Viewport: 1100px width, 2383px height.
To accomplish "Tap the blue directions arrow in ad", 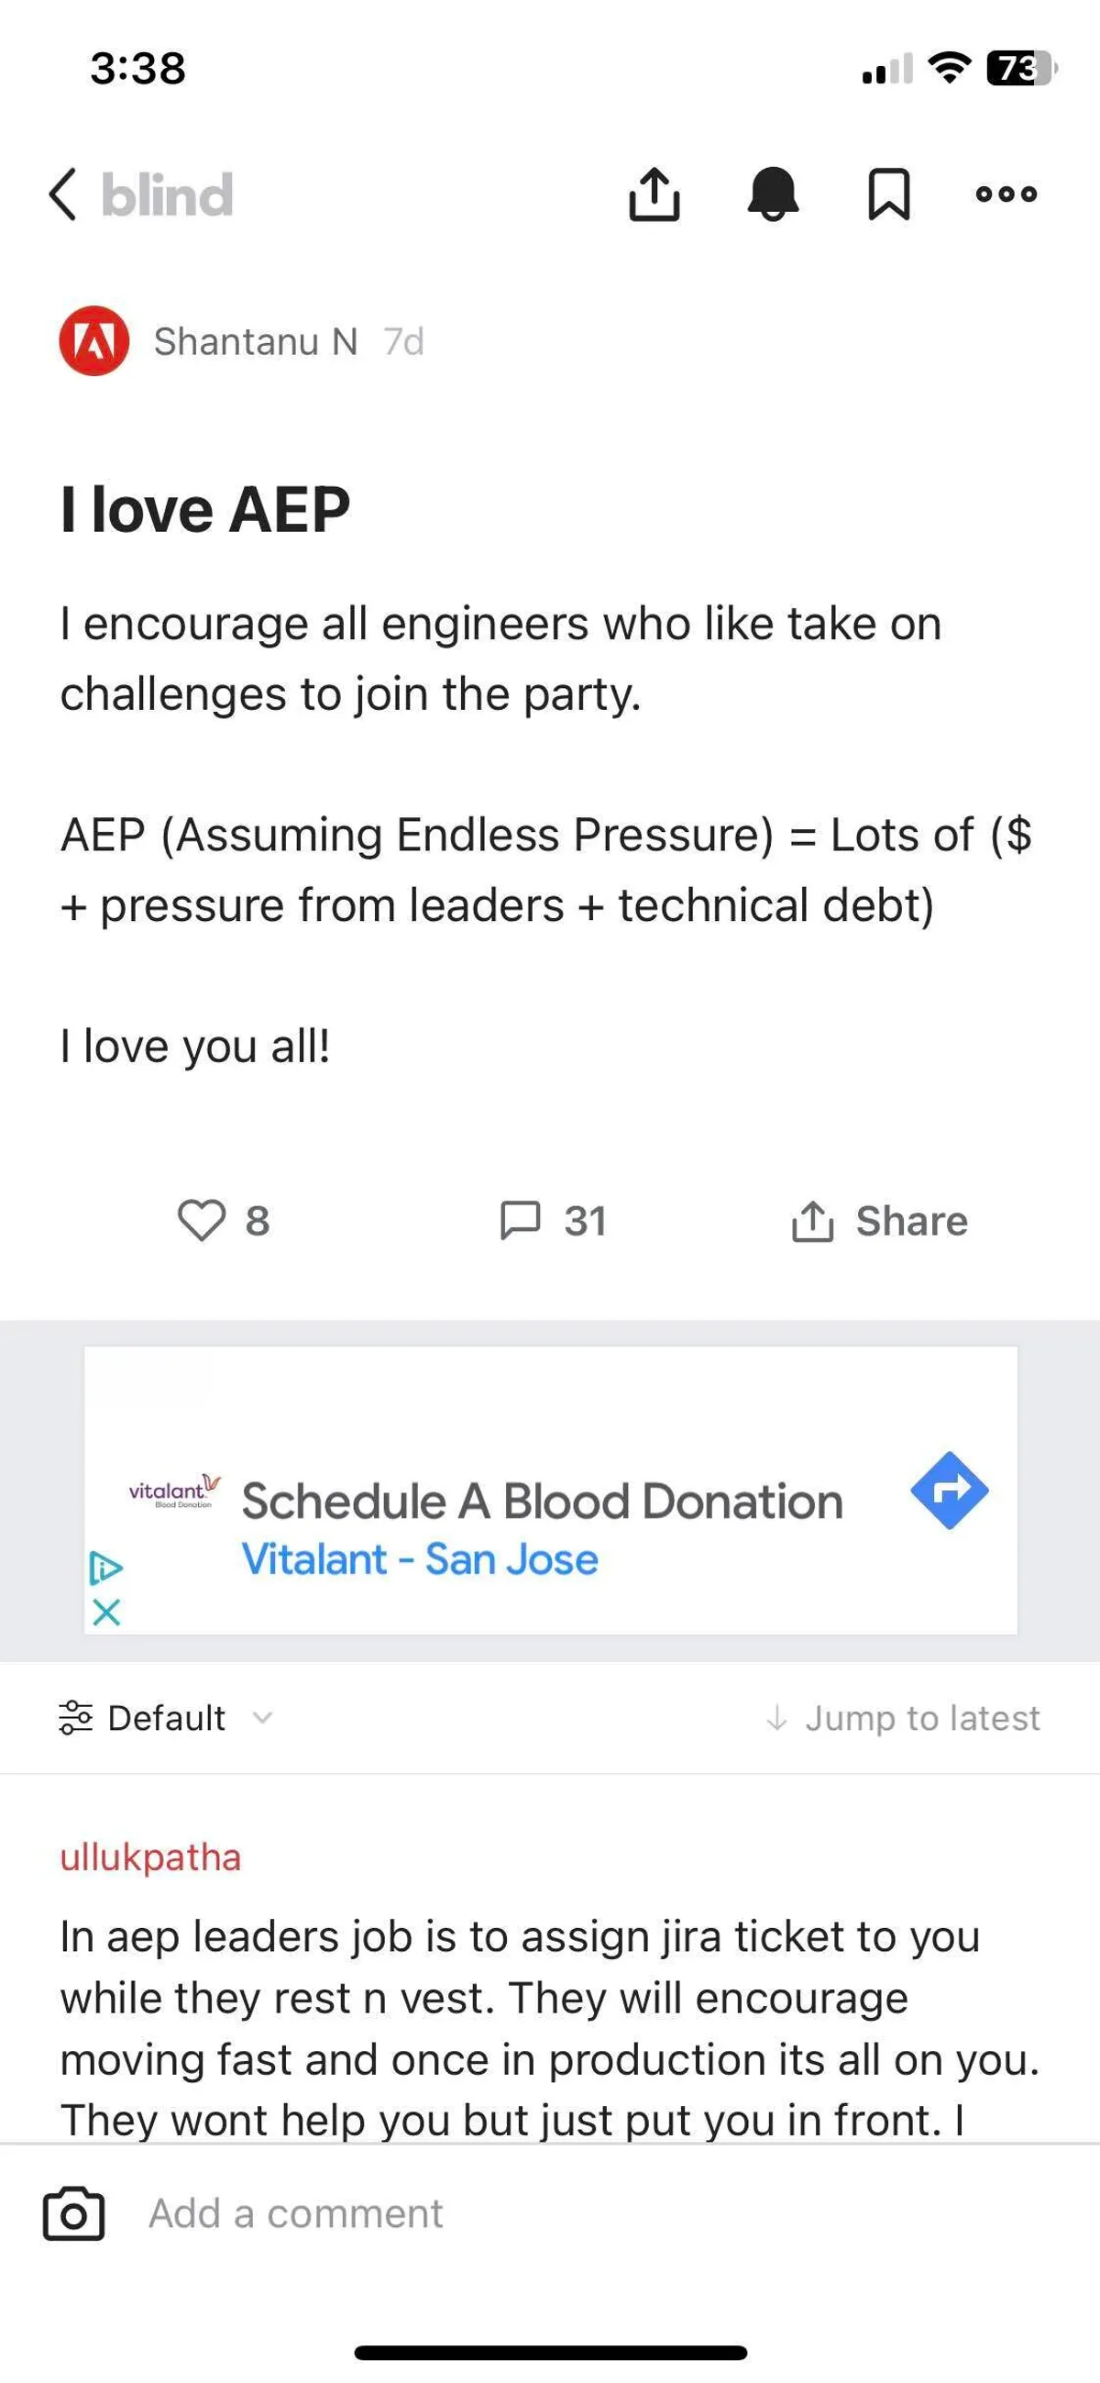I will tap(950, 1491).
